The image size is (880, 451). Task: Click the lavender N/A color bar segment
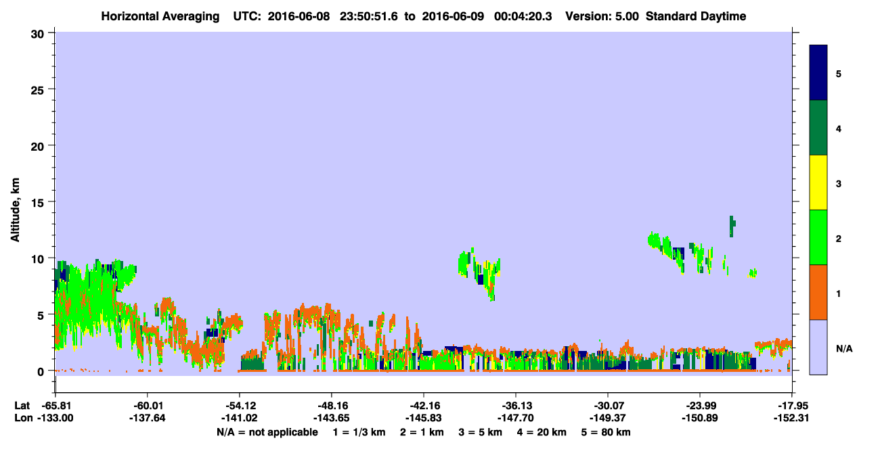click(x=818, y=347)
